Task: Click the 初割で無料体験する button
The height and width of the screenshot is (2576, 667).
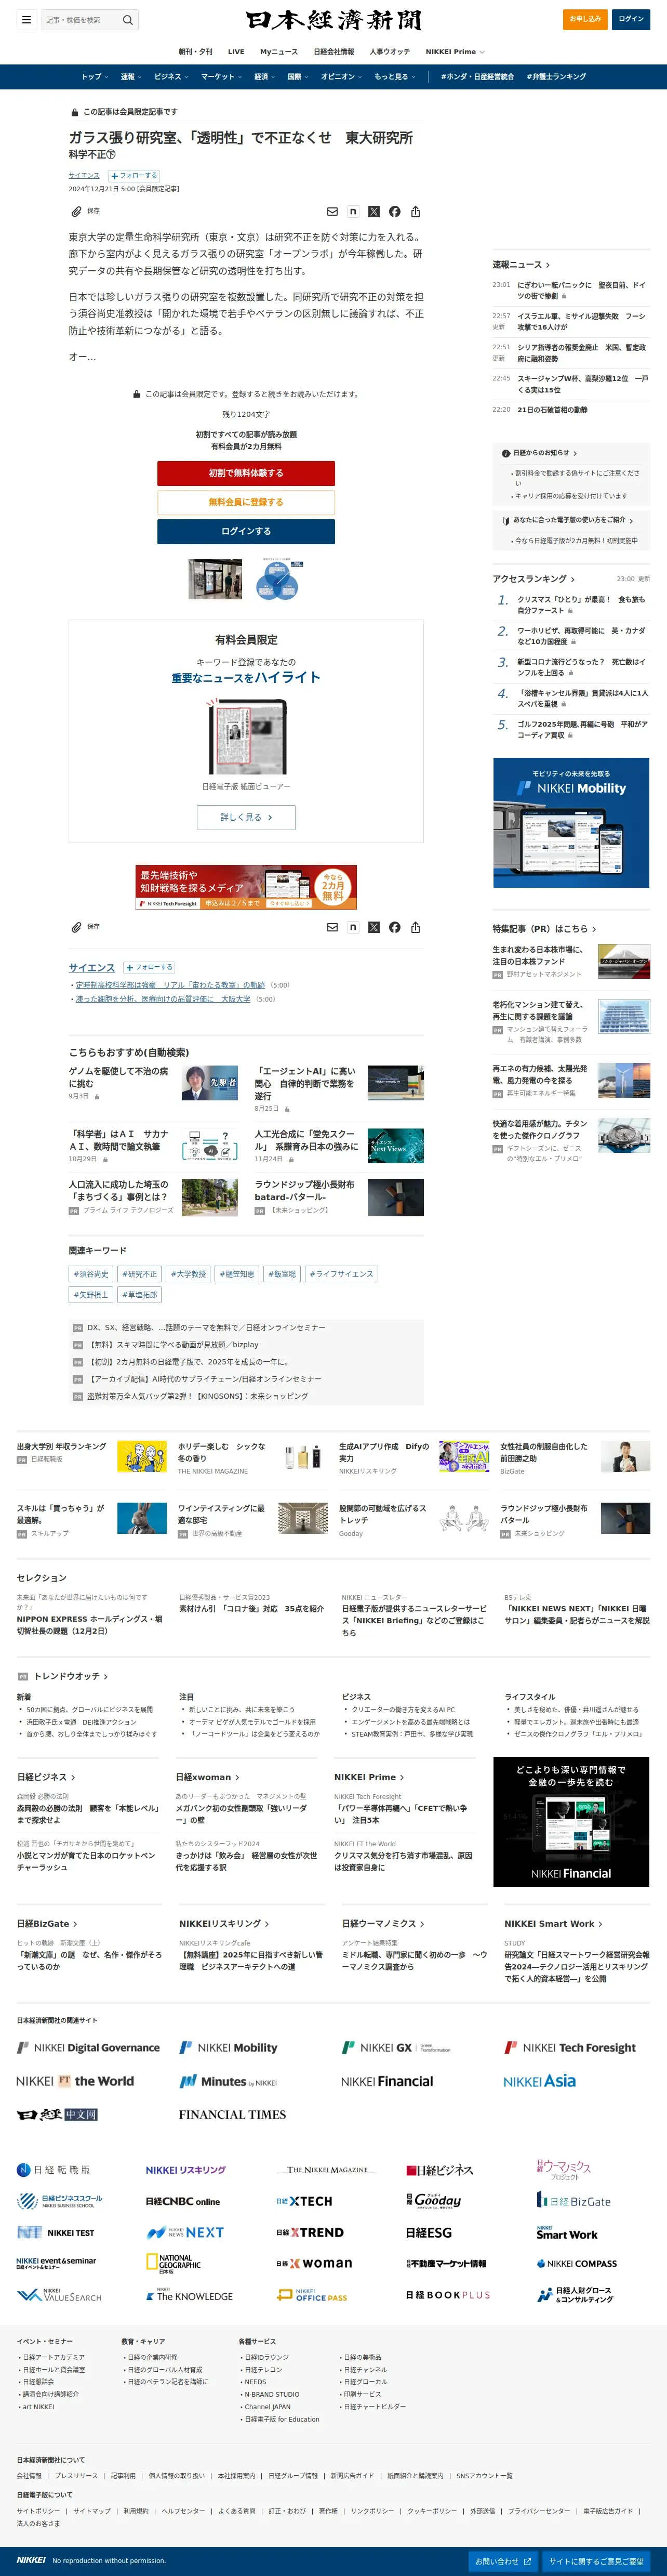Action: (246, 473)
